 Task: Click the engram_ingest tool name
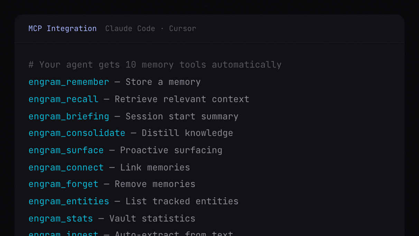[x=63, y=234]
